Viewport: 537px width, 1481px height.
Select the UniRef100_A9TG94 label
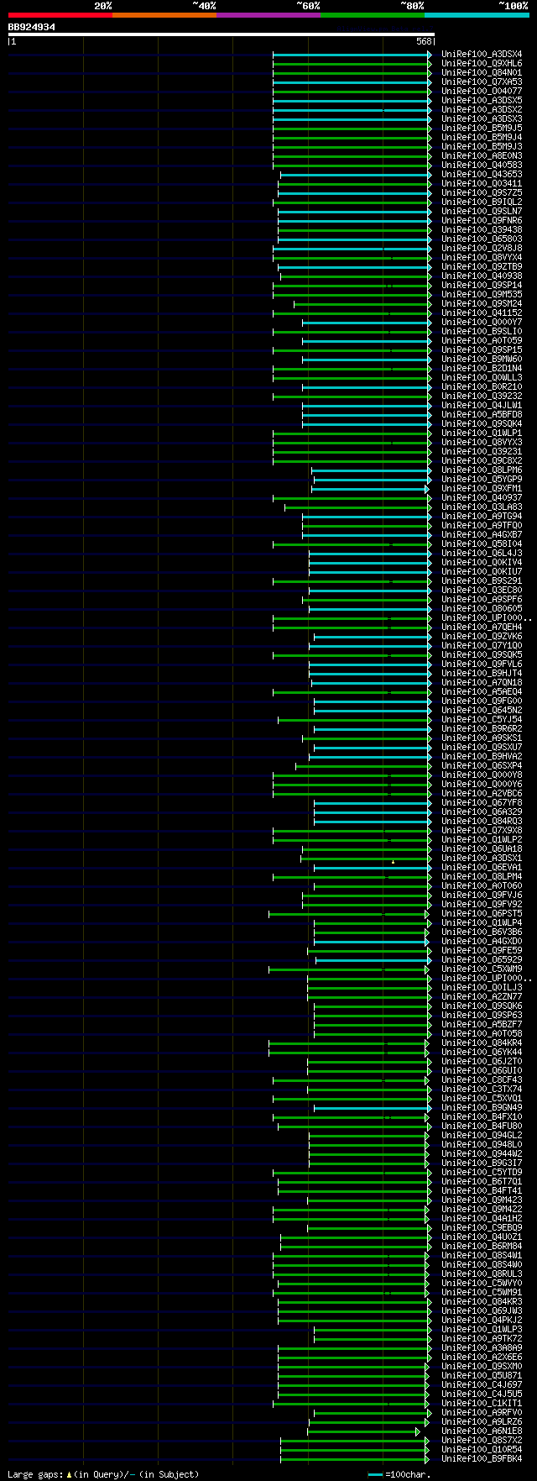click(x=482, y=517)
